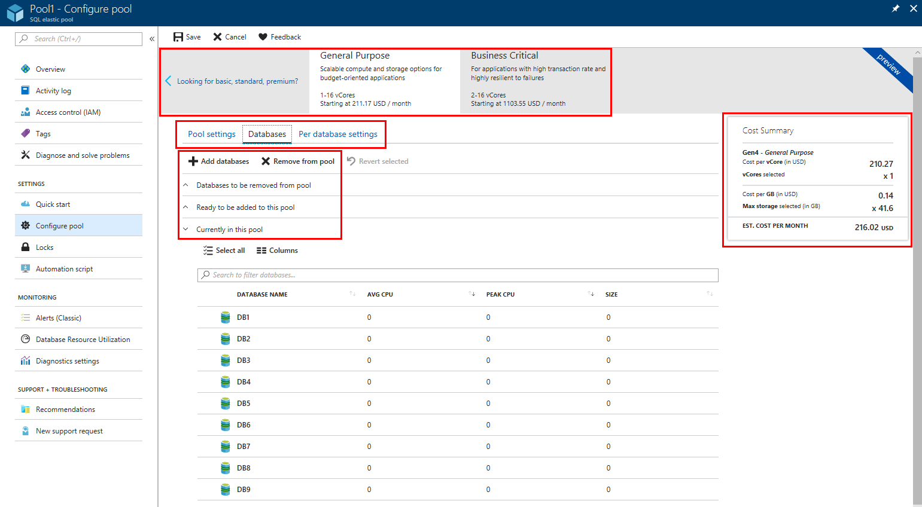922x507 pixels.
Task: Open Automation script in the sidebar
Action: (x=78, y=268)
